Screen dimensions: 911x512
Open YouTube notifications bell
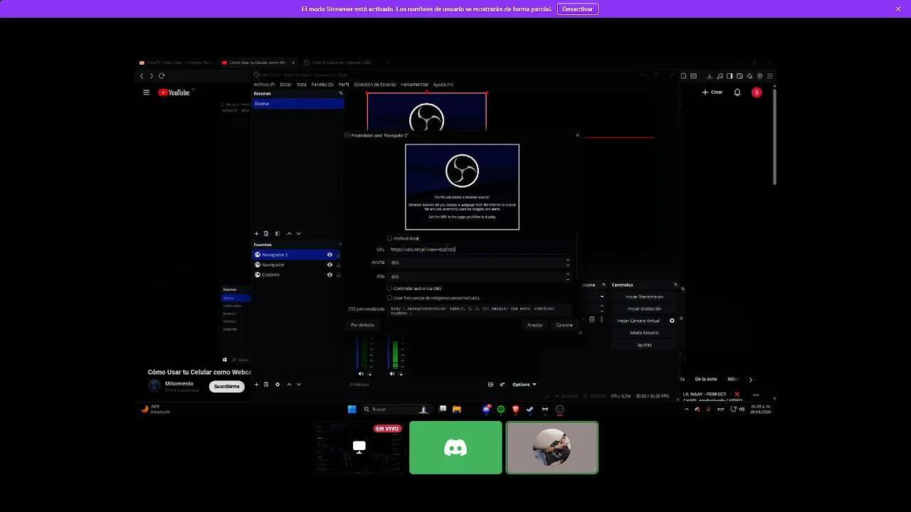point(737,92)
